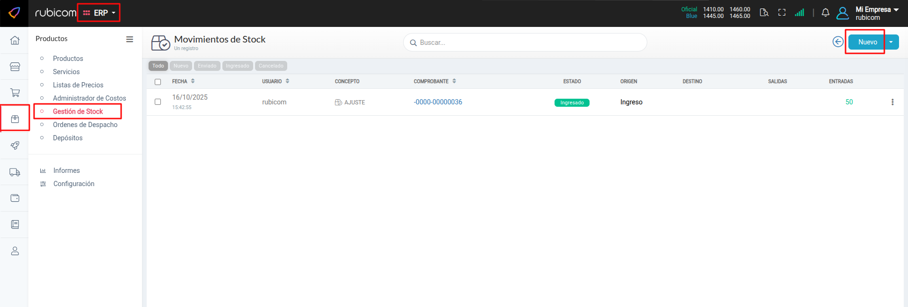Open comprobante -0000-00000036 link
Screen dimensions: 908x307
tap(438, 102)
